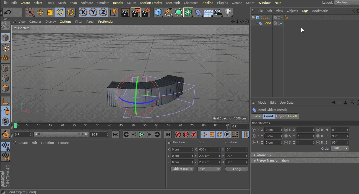Open Edit Render Settings icon
Screen dimensions: 359x194
146,12
